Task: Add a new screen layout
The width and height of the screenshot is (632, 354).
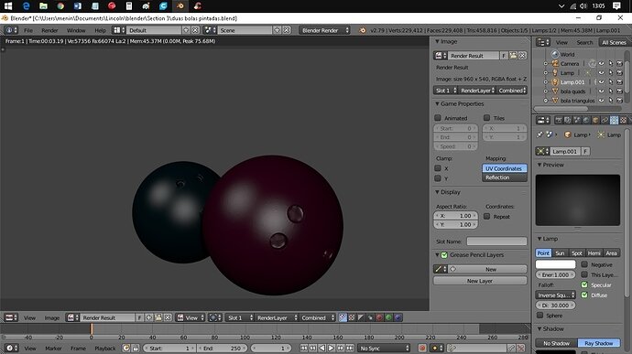Action: click(x=186, y=30)
